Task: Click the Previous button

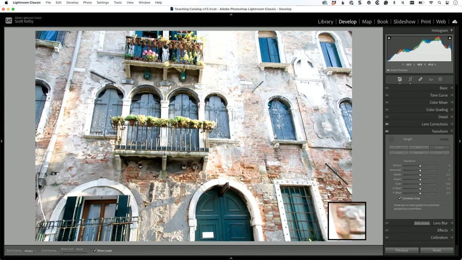Action: coord(402,250)
